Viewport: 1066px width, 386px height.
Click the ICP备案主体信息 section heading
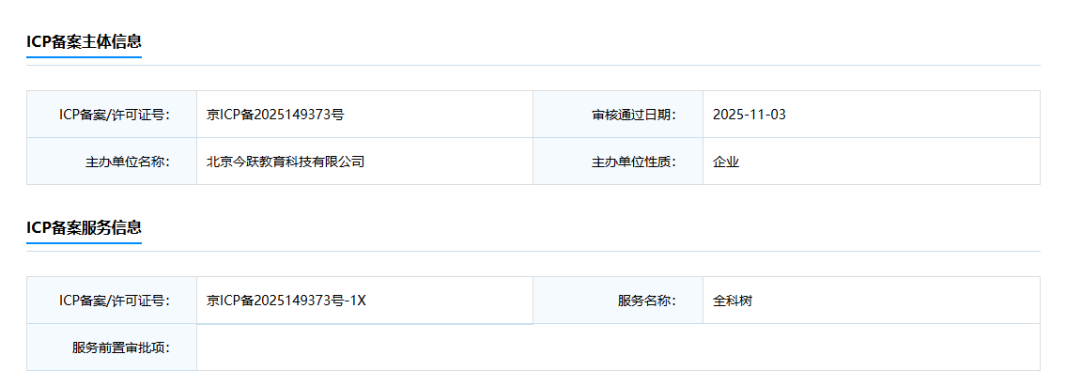tap(84, 41)
